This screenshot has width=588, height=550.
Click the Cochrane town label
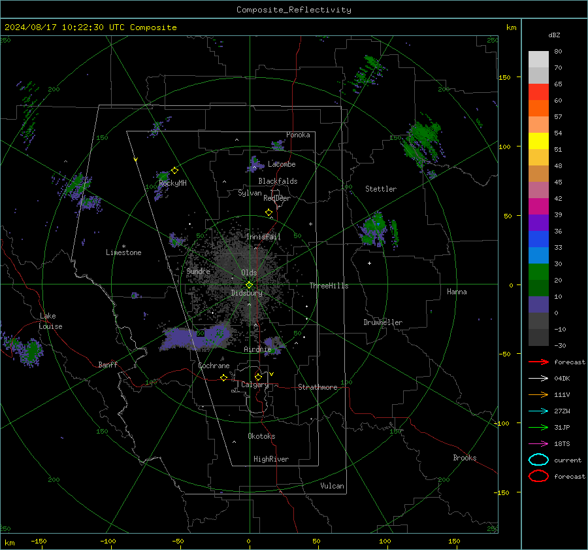click(214, 366)
